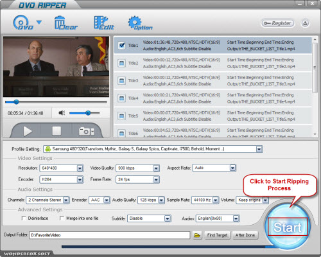Close the DVD Ripper window
321x257 pixels.
313,3
